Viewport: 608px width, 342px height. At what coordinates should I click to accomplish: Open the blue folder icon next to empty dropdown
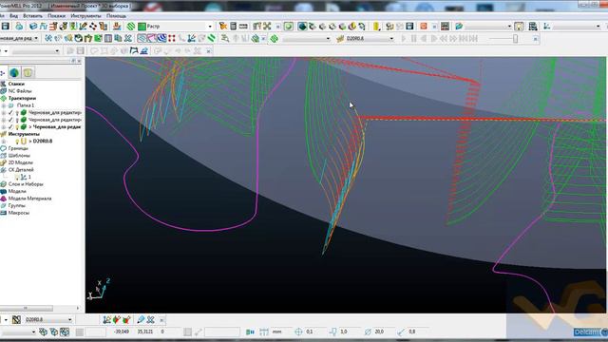(459, 27)
